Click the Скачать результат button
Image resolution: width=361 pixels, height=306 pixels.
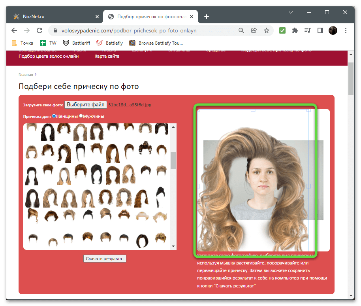coord(105,259)
